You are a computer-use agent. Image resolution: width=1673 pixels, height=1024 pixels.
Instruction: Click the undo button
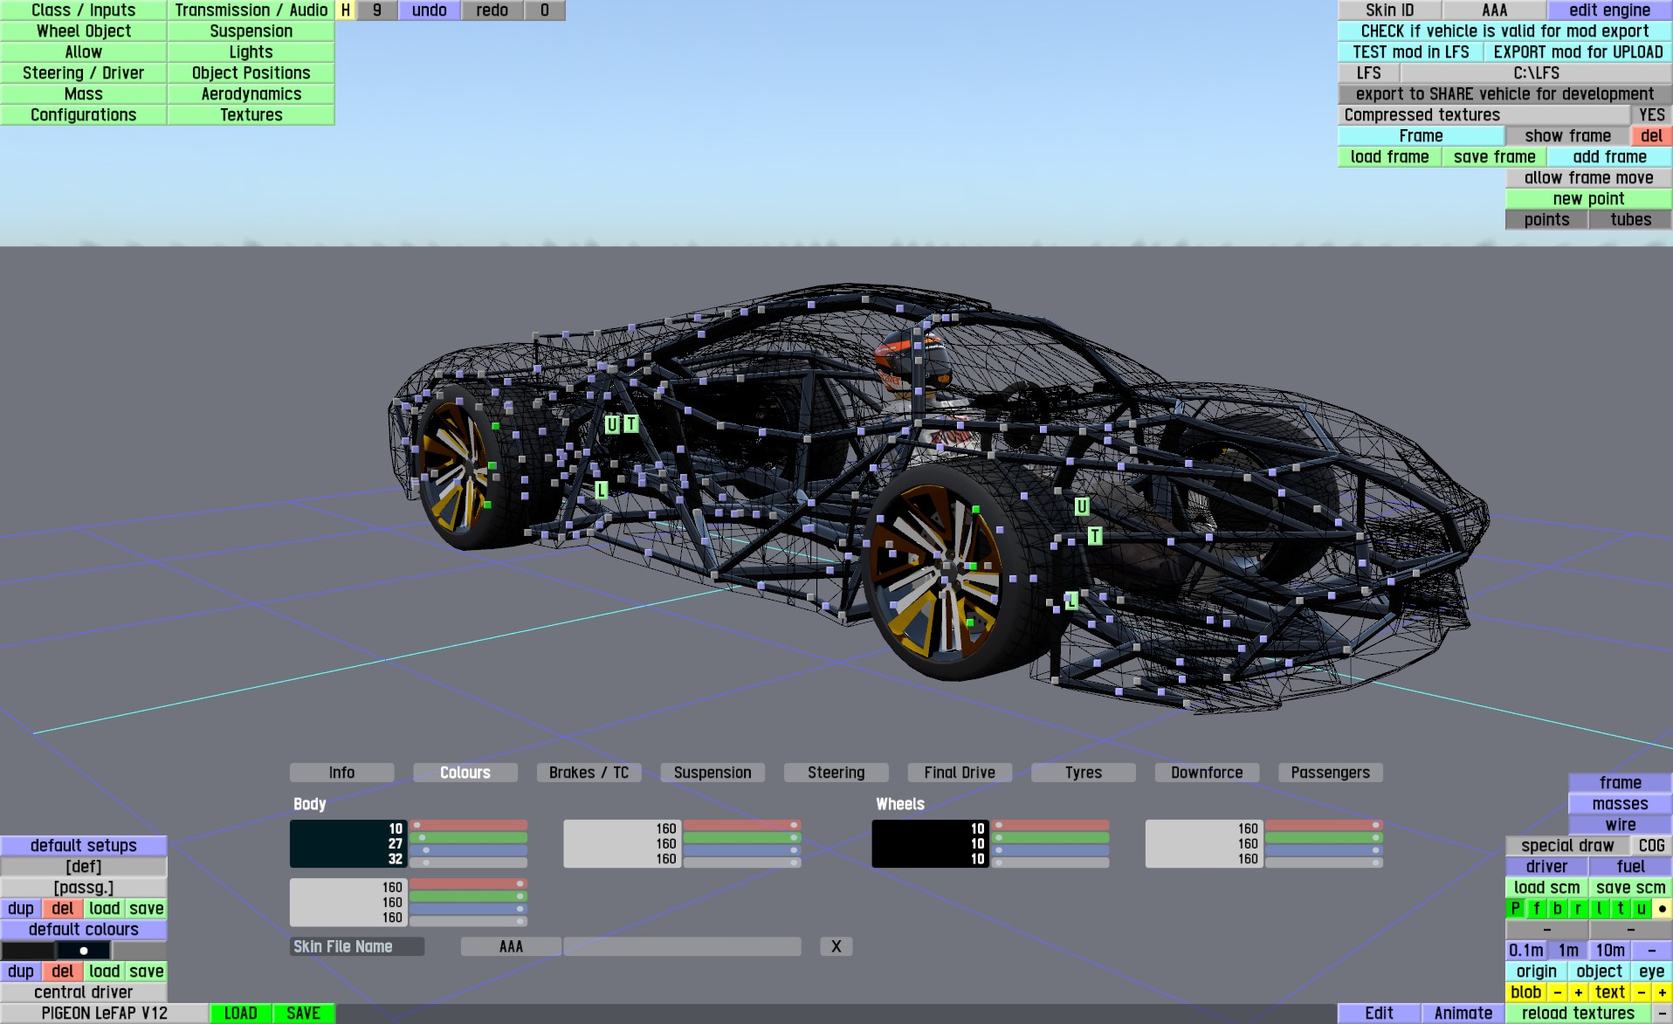click(430, 10)
